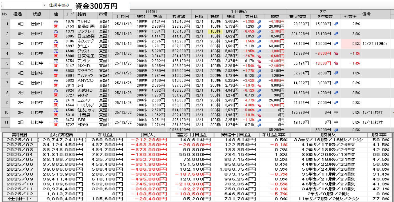
Task: Click the yellow highlighted 100株 cell
Action: [x=216, y=31]
